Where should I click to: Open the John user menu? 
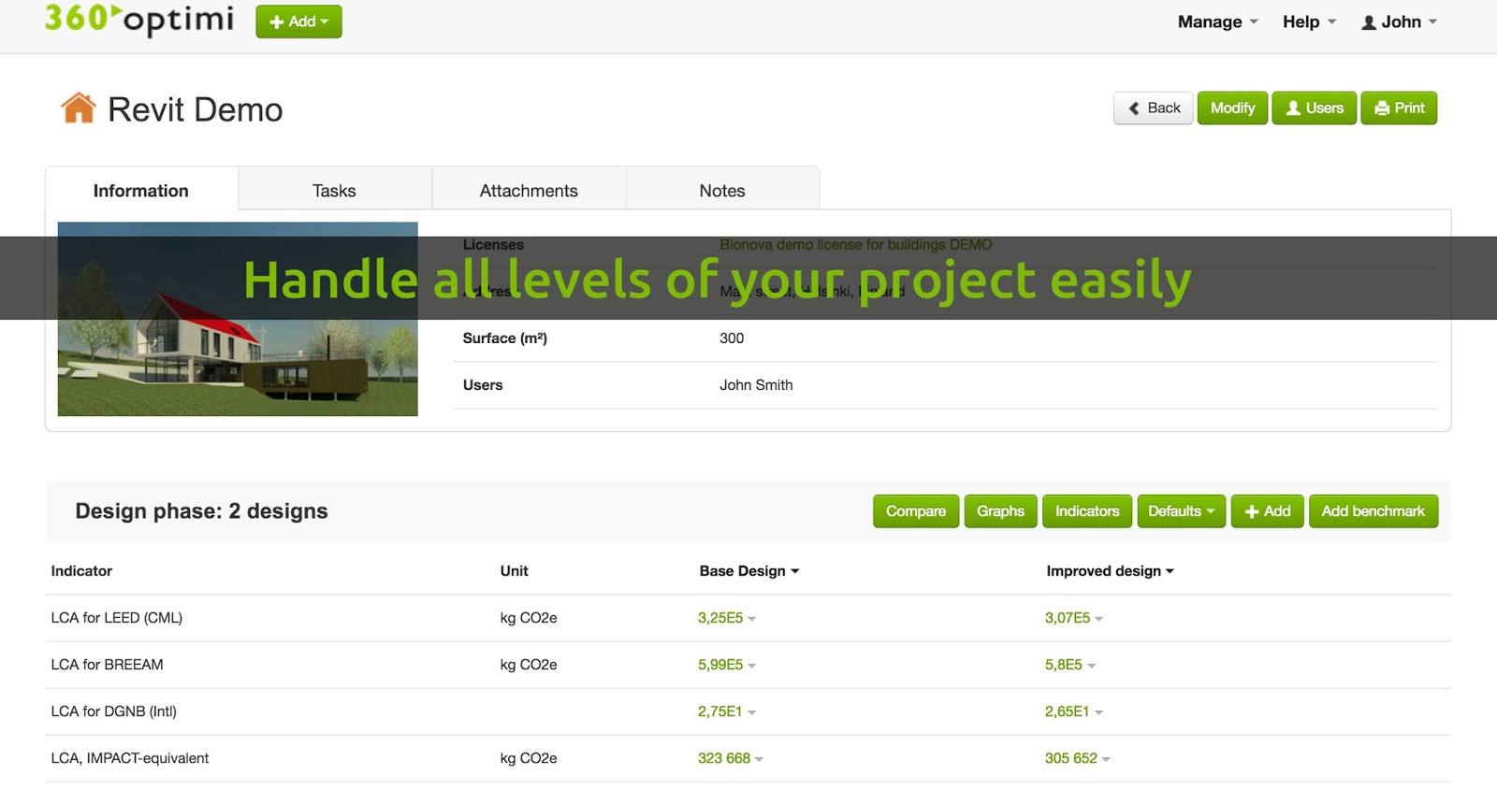1399,22
